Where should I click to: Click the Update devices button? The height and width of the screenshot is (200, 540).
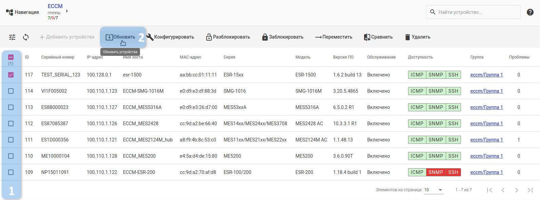click(120, 37)
